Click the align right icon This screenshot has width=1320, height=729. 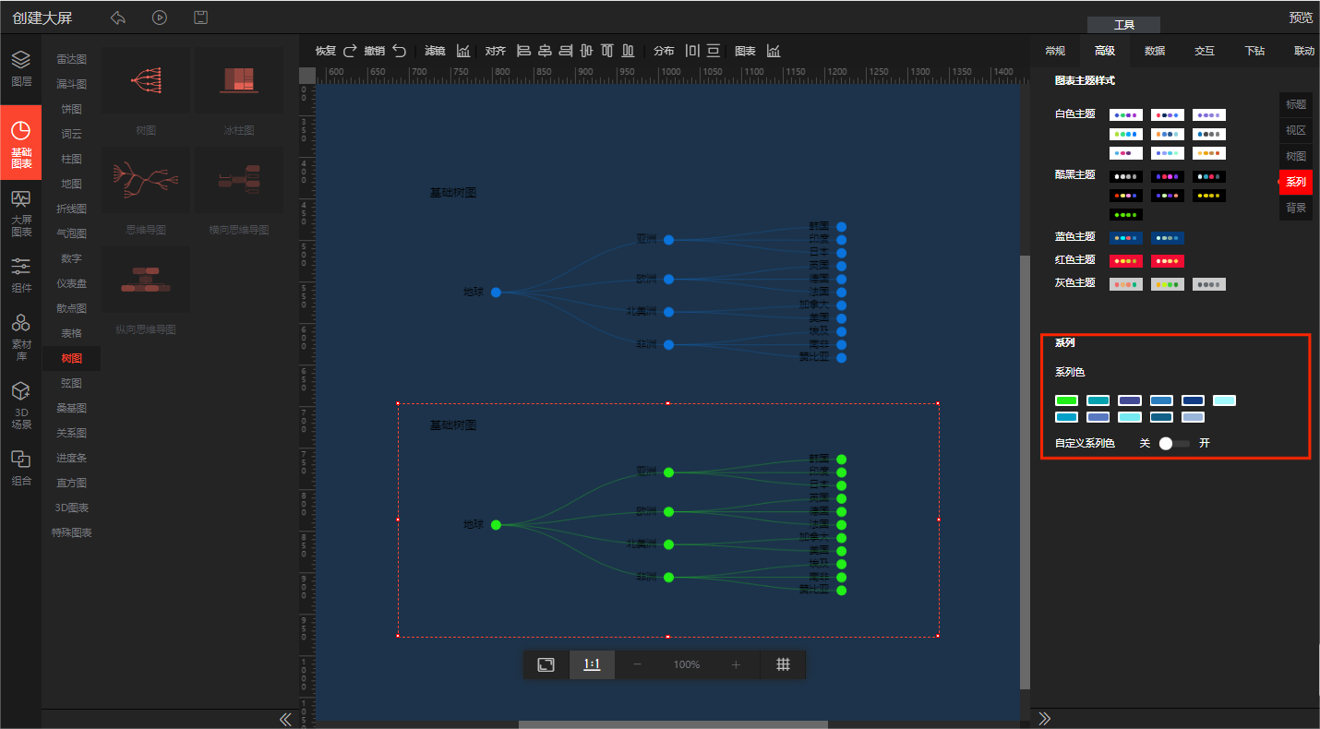click(x=566, y=51)
